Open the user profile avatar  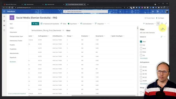[167, 12]
